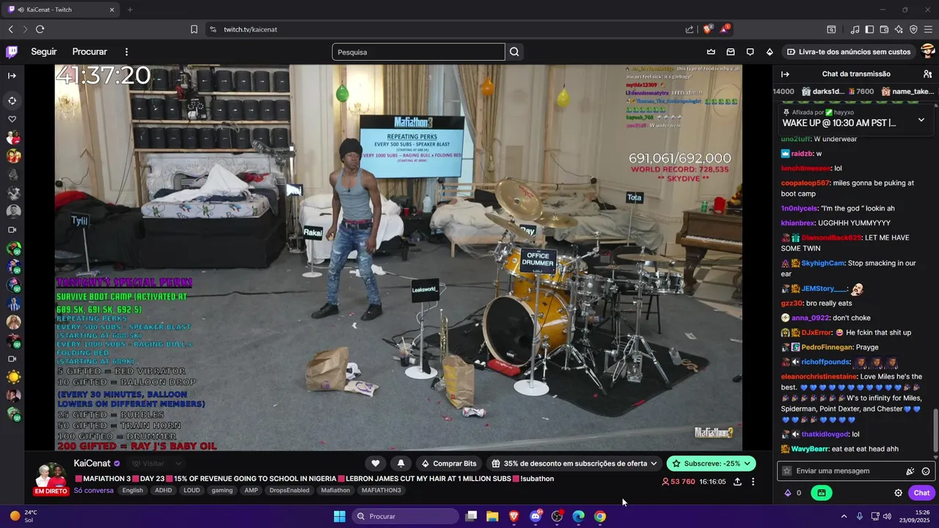Viewport: 939px width, 528px height.
Task: Open Twitch notifications inbox icon
Action: 731,52
